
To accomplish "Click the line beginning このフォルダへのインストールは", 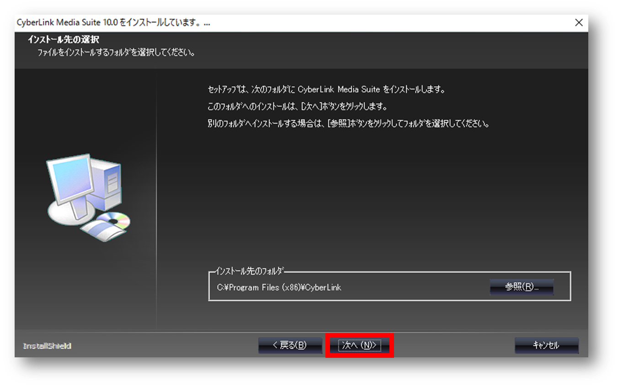I will point(298,107).
